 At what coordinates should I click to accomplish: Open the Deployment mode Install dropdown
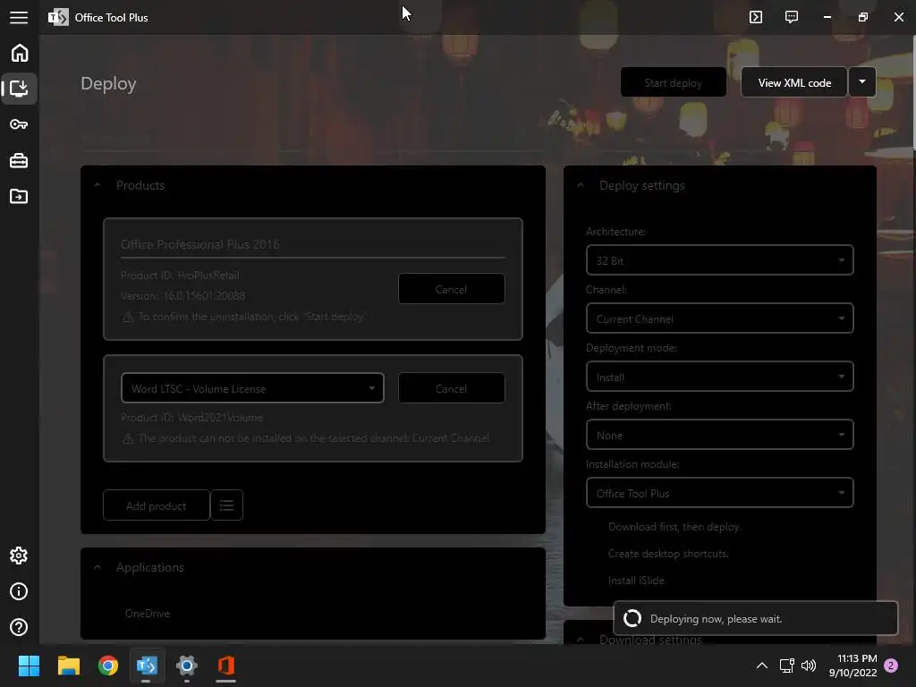pos(720,377)
